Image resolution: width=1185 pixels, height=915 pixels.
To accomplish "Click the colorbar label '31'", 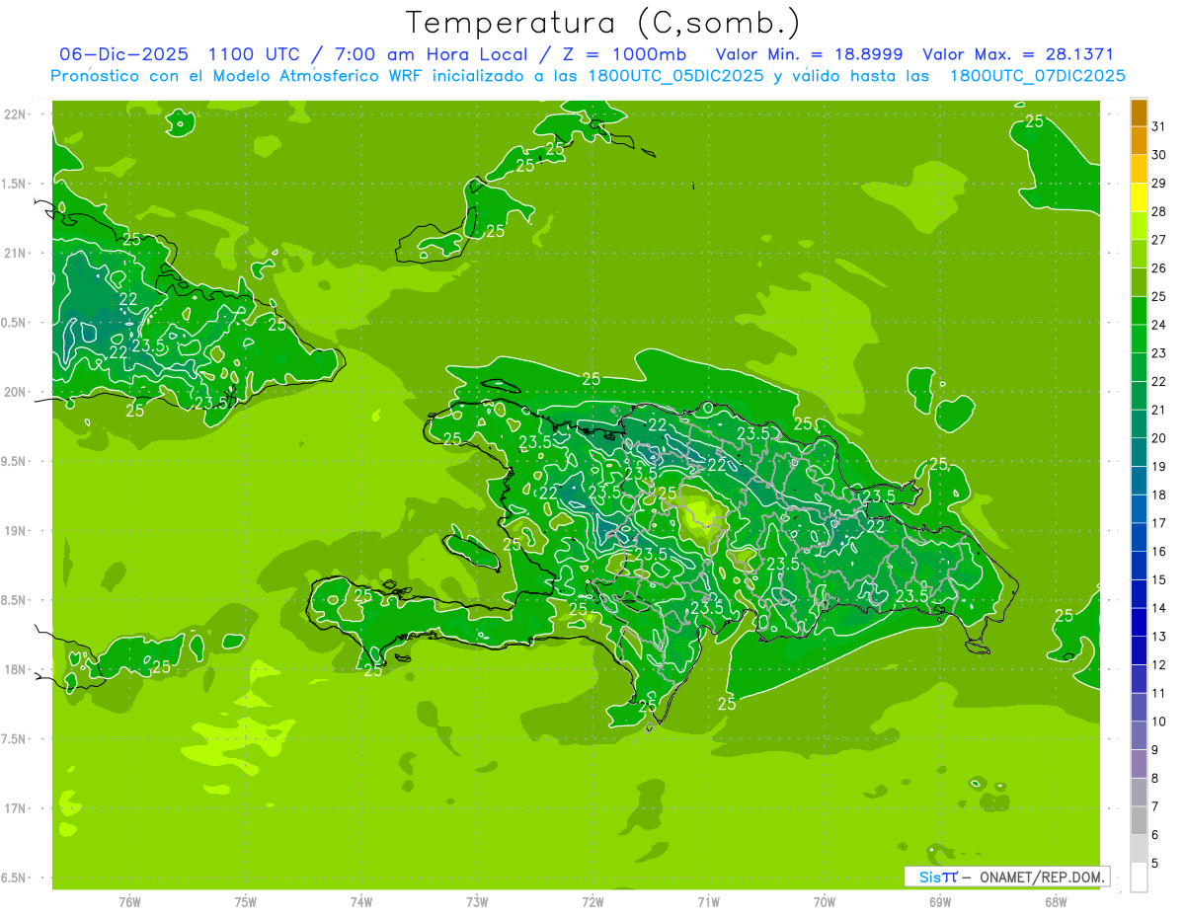I will coord(1159,126).
